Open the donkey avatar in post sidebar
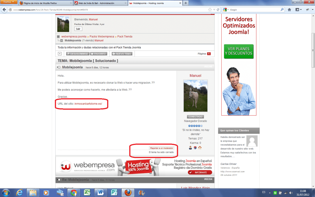This screenshot has width=315, height=197. pos(196,96)
